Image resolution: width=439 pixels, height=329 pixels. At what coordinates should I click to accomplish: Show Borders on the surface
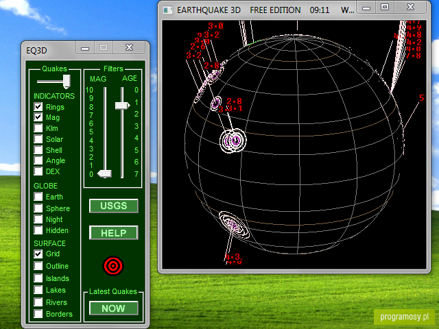tap(38, 314)
